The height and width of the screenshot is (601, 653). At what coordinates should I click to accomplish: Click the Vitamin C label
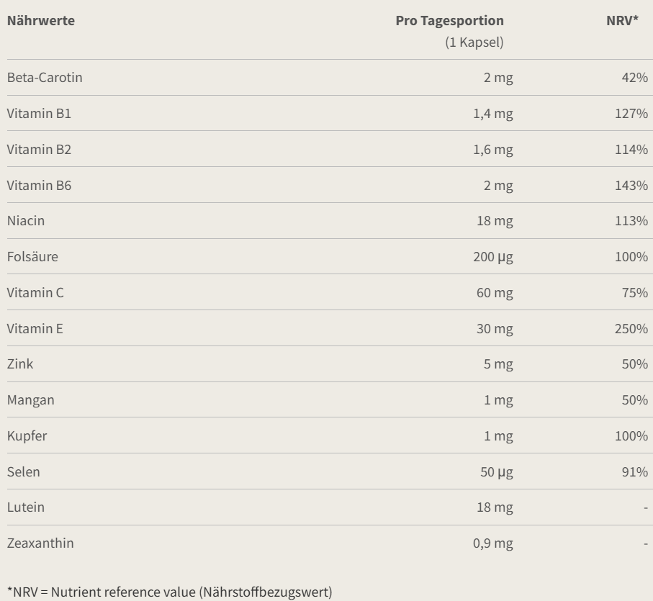(x=35, y=293)
